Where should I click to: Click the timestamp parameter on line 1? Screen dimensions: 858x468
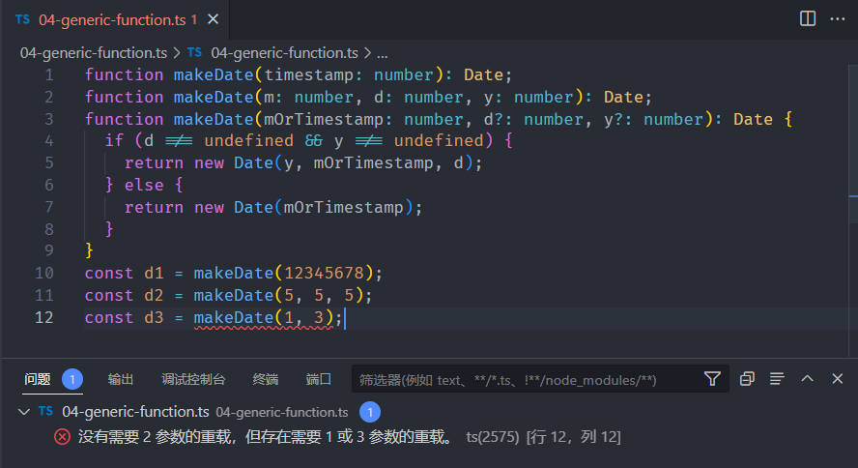[x=308, y=75]
